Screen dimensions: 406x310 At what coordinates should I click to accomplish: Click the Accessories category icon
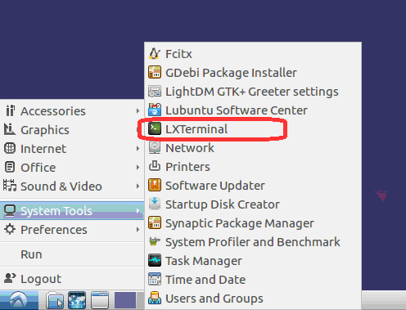pyautogui.click(x=10, y=111)
